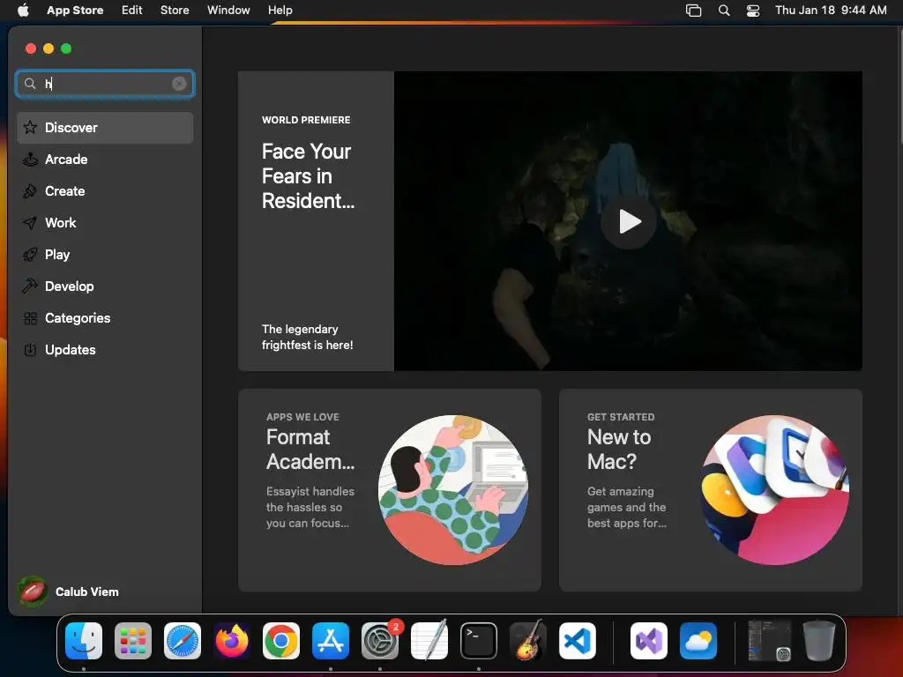Clear the search field text
The image size is (903, 677).
click(179, 84)
